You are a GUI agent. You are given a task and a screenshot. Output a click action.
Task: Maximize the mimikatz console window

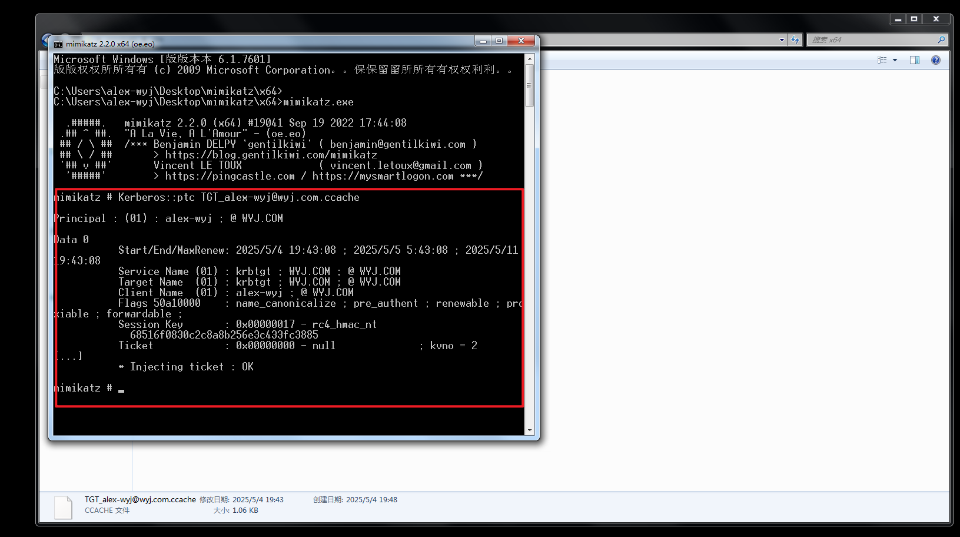499,41
